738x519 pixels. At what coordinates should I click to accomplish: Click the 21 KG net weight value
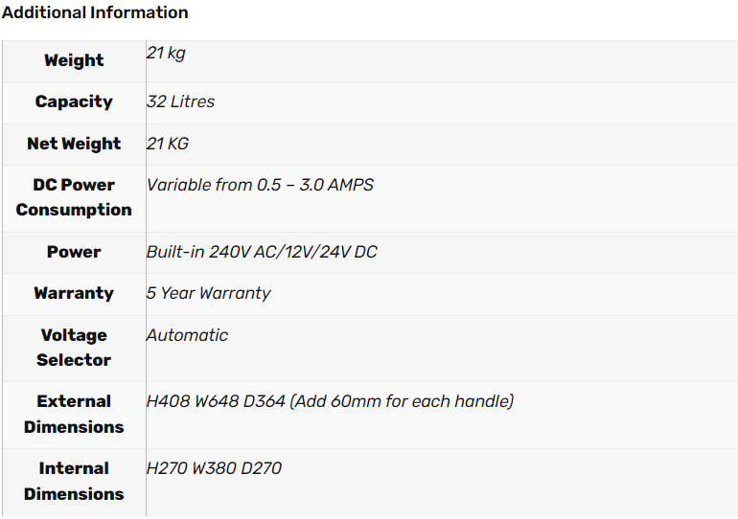[168, 144]
